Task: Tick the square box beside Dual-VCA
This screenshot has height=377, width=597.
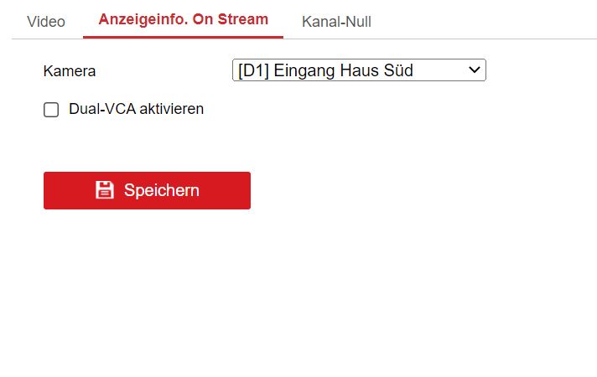Action: tap(51, 110)
